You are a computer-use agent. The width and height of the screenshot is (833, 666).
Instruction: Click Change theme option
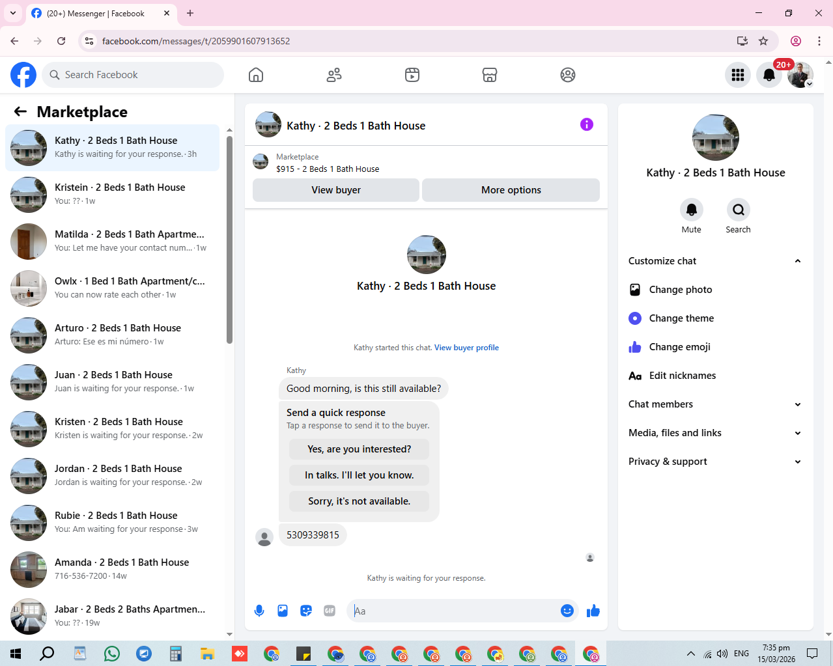pyautogui.click(x=715, y=318)
